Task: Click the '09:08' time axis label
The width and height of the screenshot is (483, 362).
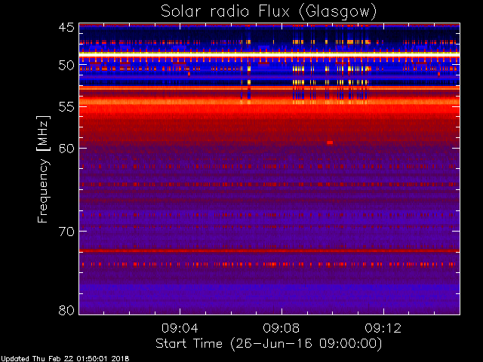Action: click(281, 328)
